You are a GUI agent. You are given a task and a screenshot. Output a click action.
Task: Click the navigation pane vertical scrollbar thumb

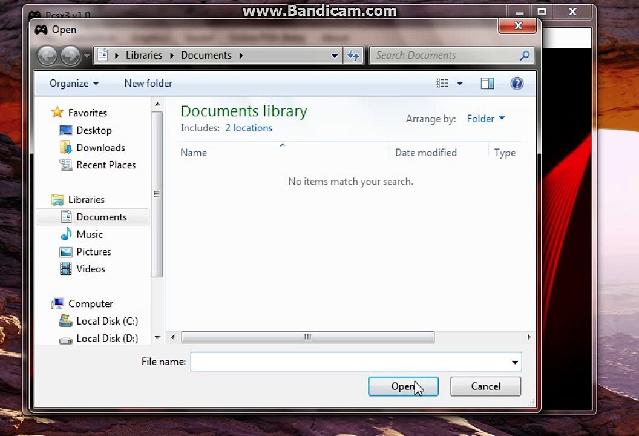(x=157, y=194)
